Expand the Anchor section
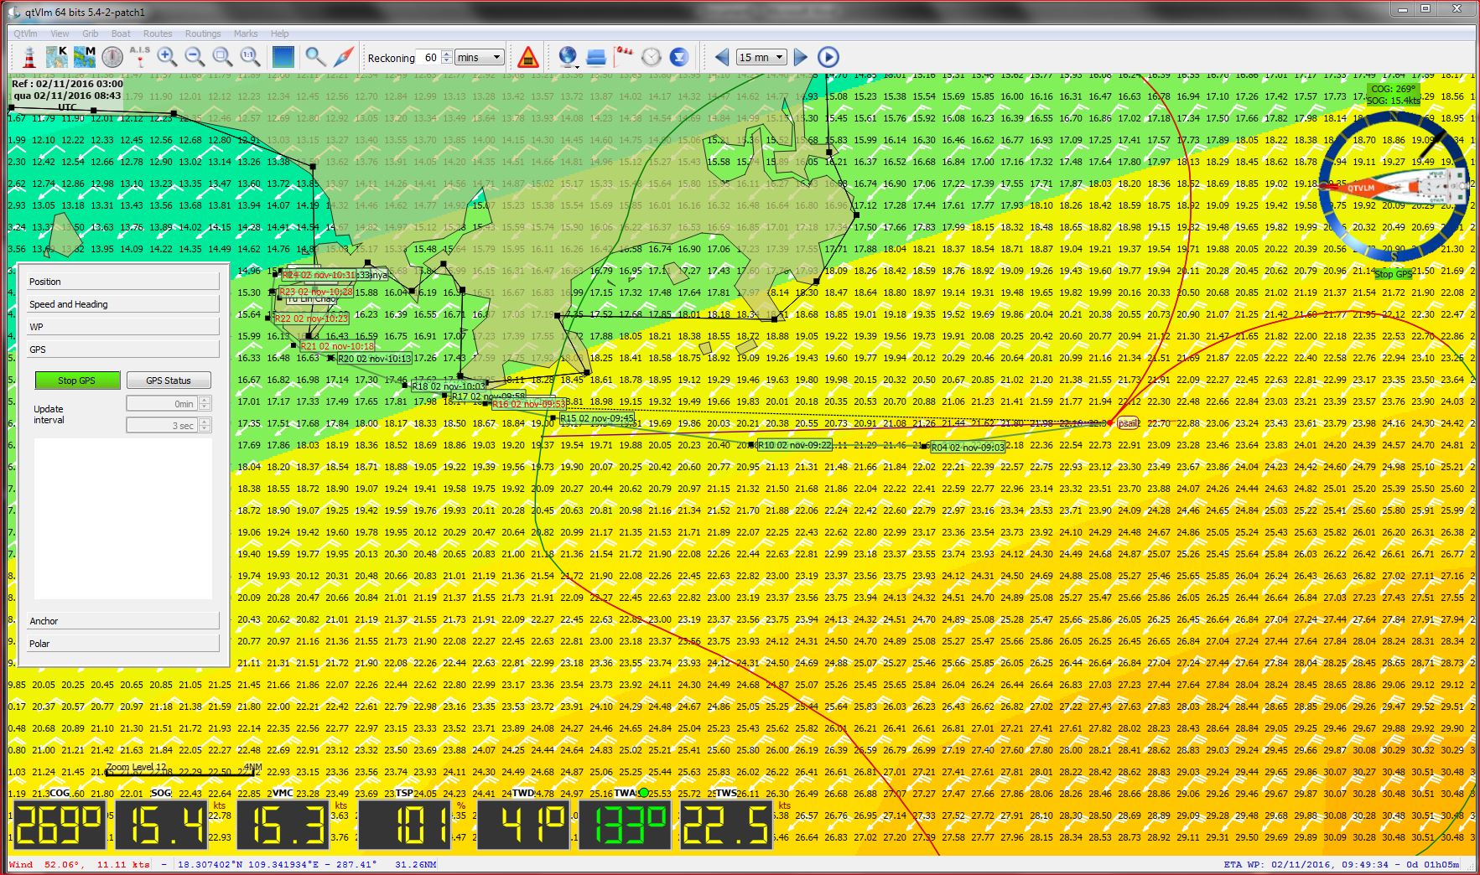Image resolution: width=1480 pixels, height=875 pixels. click(x=123, y=621)
